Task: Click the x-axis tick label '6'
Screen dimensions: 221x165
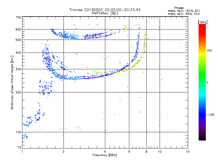Action: [x=129, y=152]
